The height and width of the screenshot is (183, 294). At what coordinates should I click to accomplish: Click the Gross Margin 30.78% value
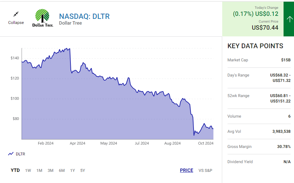point(284,147)
